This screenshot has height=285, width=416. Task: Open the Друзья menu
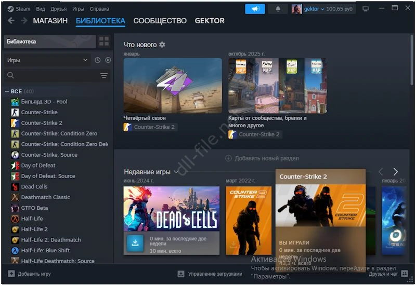pyautogui.click(x=59, y=9)
